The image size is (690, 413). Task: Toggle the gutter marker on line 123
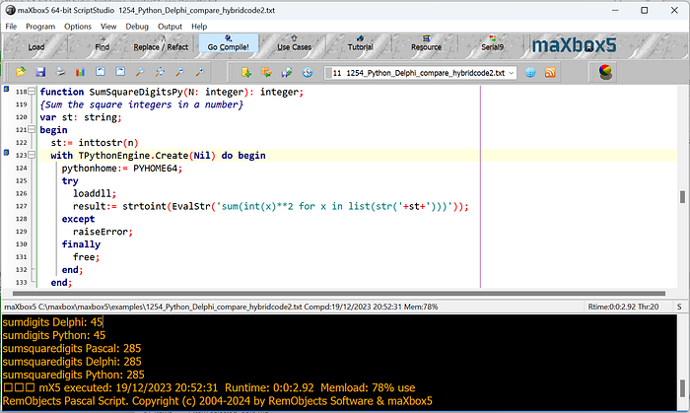pyautogui.click(x=6, y=153)
